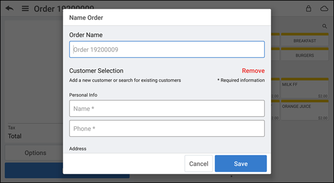Click the customer Phone field
The height and width of the screenshot is (183, 334).
167,129
